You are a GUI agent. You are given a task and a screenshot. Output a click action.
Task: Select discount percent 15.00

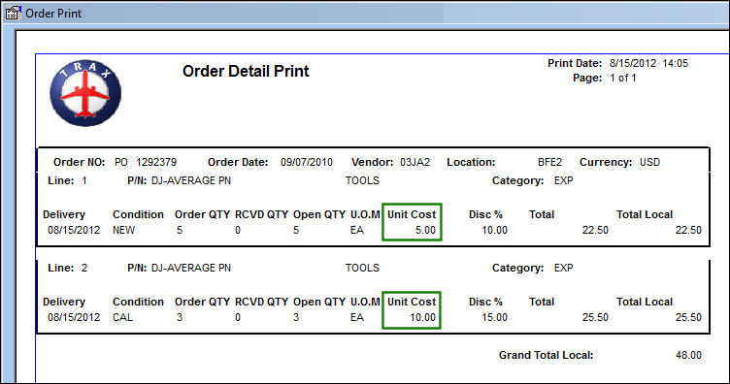pyautogui.click(x=494, y=317)
